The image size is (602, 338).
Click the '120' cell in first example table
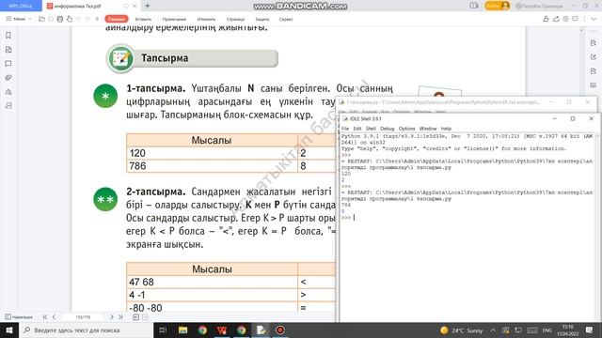coord(212,153)
